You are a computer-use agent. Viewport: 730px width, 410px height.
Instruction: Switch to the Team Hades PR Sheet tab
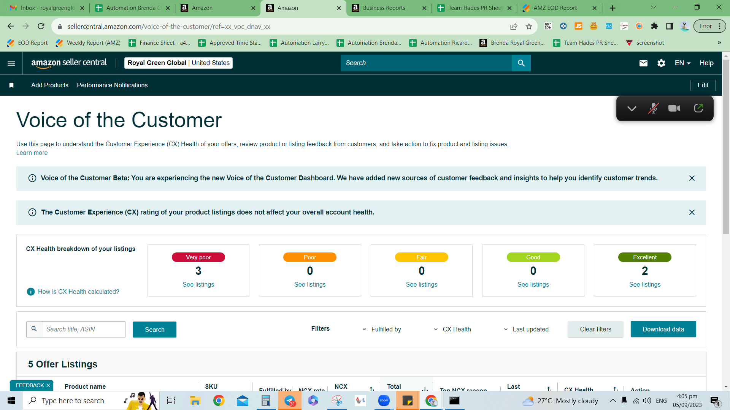coord(474,8)
